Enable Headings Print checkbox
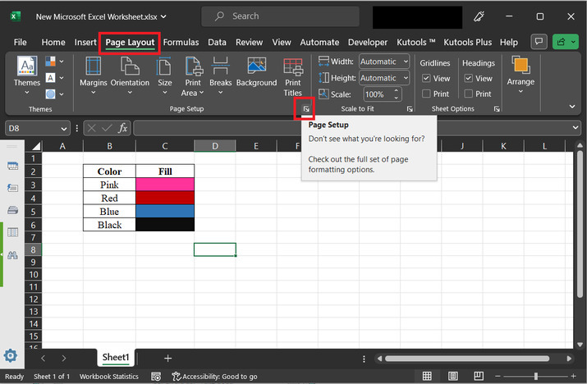This screenshot has width=587, height=384. pyautogui.click(x=468, y=94)
